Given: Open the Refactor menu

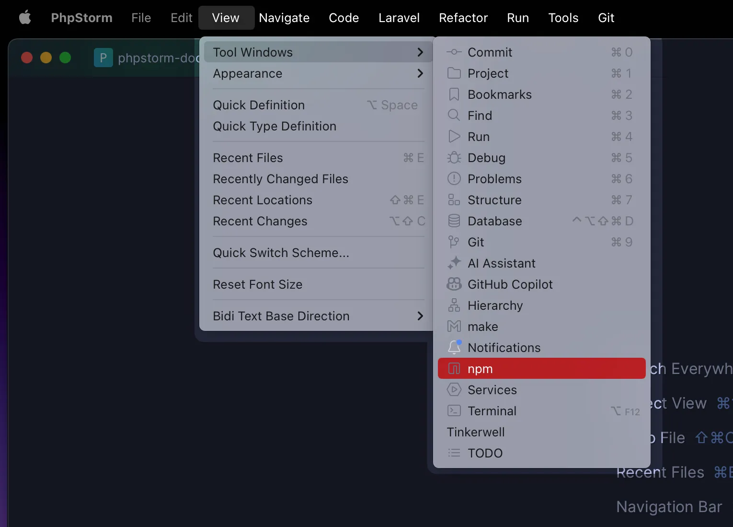Looking at the screenshot, I should (x=463, y=18).
